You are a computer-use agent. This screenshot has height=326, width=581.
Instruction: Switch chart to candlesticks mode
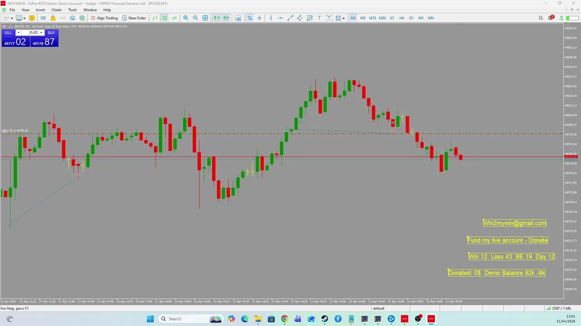pos(165,18)
